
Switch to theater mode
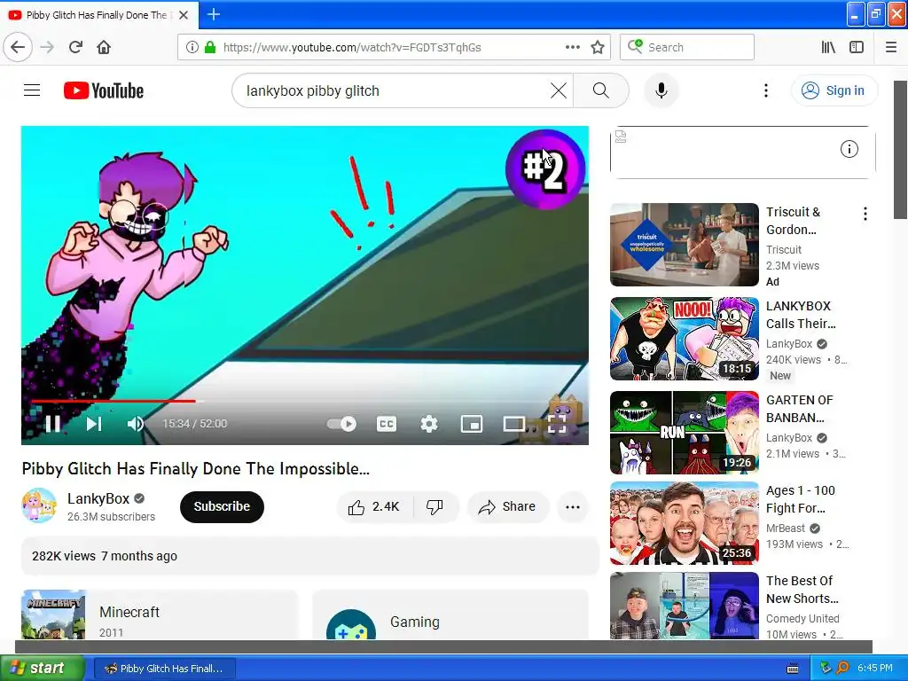click(513, 424)
